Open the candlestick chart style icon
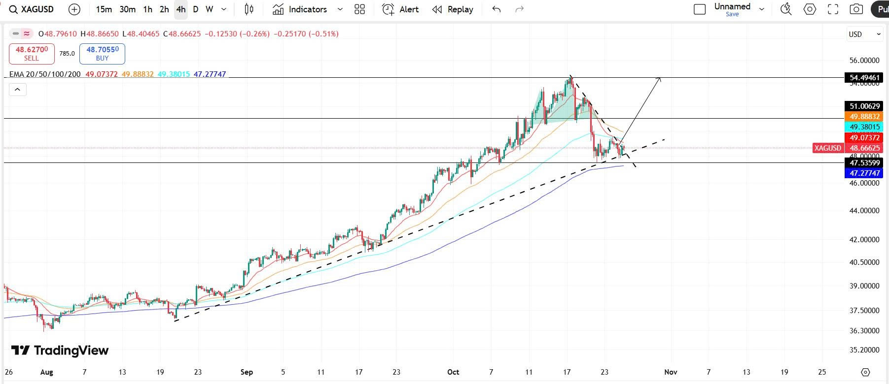 tap(249, 9)
